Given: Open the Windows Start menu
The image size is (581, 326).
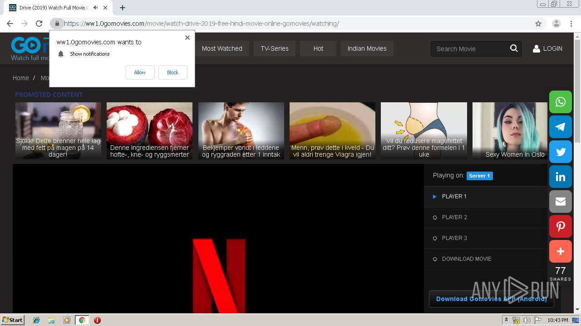Looking at the screenshot, I should 12,320.
